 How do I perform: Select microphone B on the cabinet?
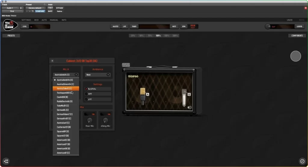[x=184, y=98]
